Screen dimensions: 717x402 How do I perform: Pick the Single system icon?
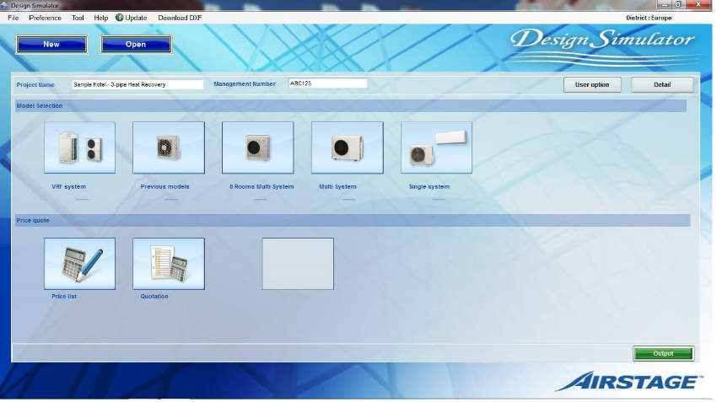(x=436, y=147)
